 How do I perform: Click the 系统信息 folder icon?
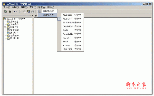(x=8, y=22)
